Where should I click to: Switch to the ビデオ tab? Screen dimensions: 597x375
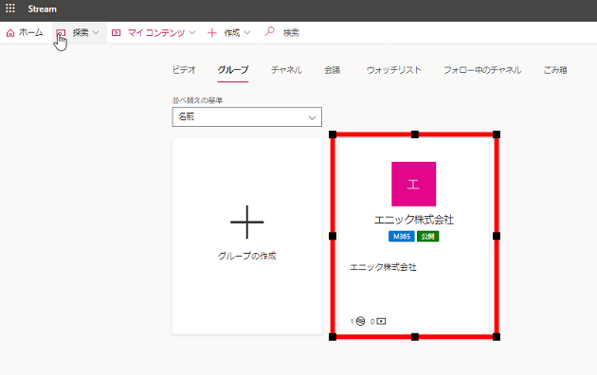click(184, 70)
